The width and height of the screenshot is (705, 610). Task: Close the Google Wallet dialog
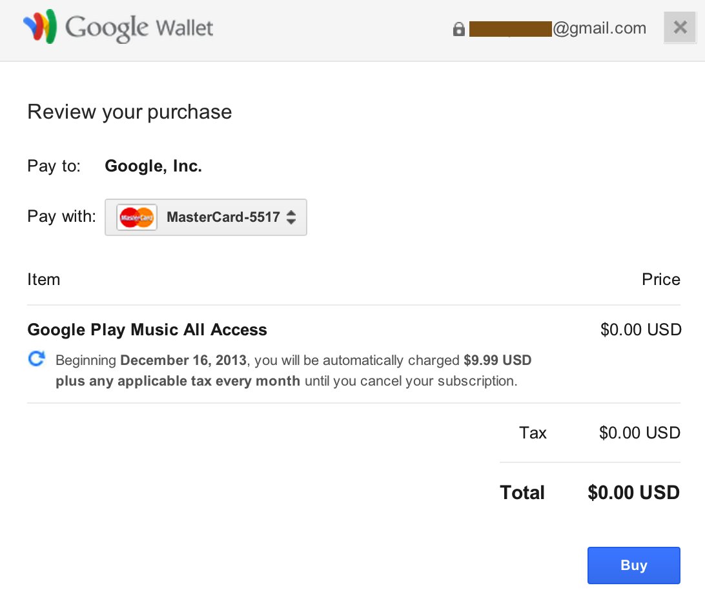[679, 28]
